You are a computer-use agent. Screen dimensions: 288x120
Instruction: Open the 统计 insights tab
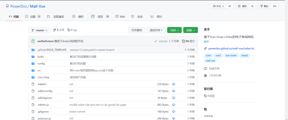pos(157,17)
